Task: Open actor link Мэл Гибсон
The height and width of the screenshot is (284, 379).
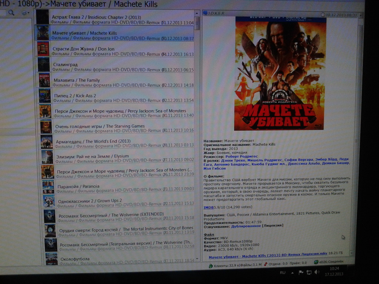Action: point(214,168)
